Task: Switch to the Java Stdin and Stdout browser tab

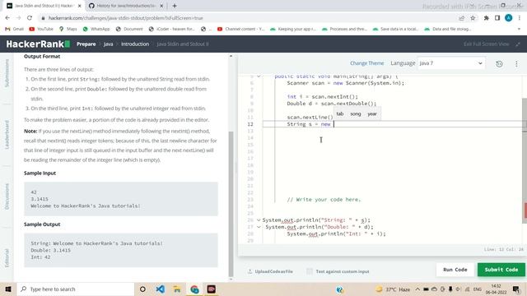Action: coord(44,6)
